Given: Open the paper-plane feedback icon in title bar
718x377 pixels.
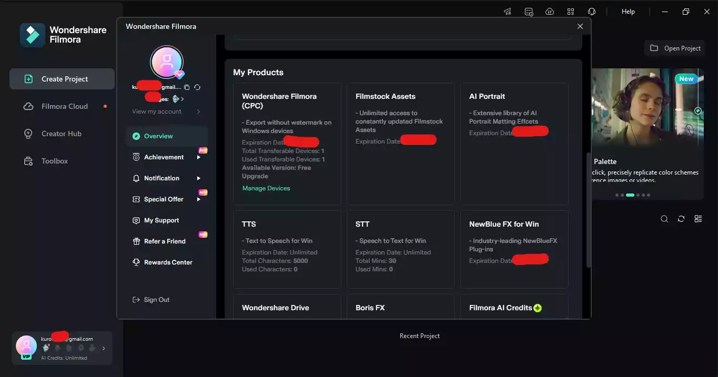Looking at the screenshot, I should pyautogui.click(x=507, y=12).
